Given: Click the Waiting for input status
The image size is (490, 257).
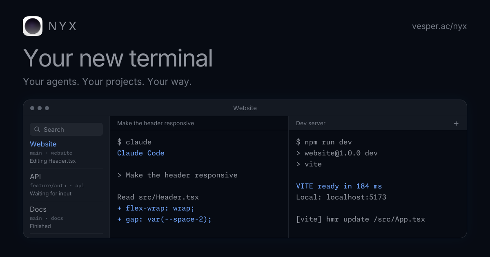Looking at the screenshot, I should point(51,194).
